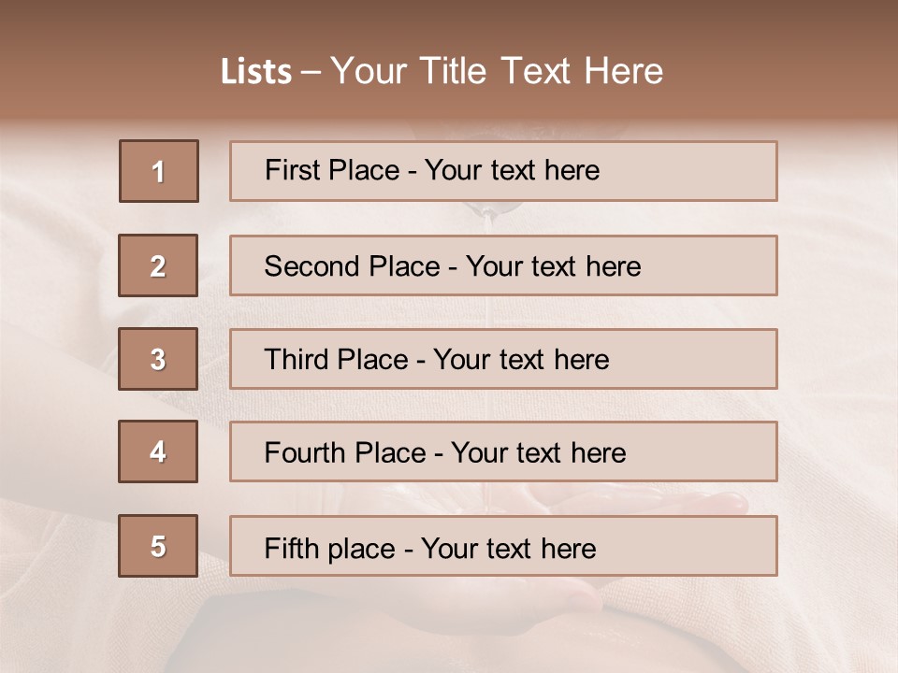Select the number 2 box
898x673 pixels.
pyautogui.click(x=158, y=265)
